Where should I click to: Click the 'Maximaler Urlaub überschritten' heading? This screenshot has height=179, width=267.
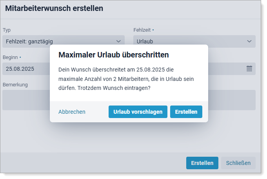(114, 55)
